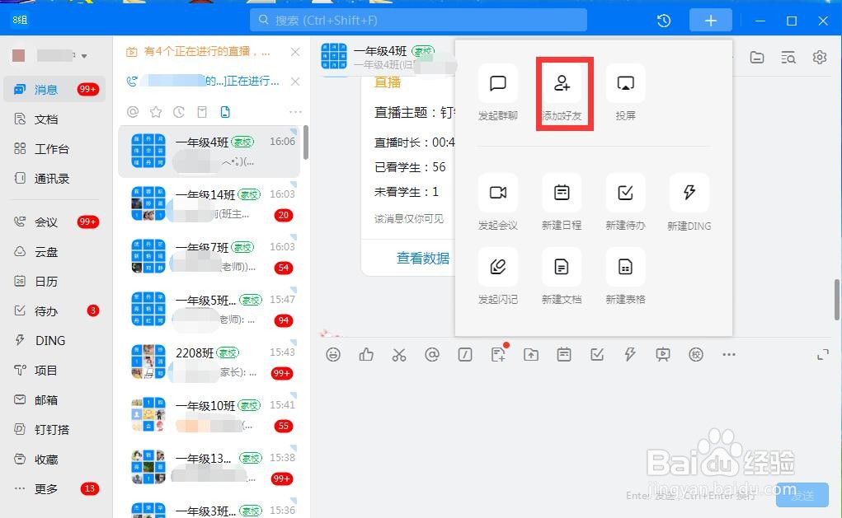Open the emoji picker in chat toolbar
Image resolution: width=842 pixels, height=518 pixels.
coord(333,354)
